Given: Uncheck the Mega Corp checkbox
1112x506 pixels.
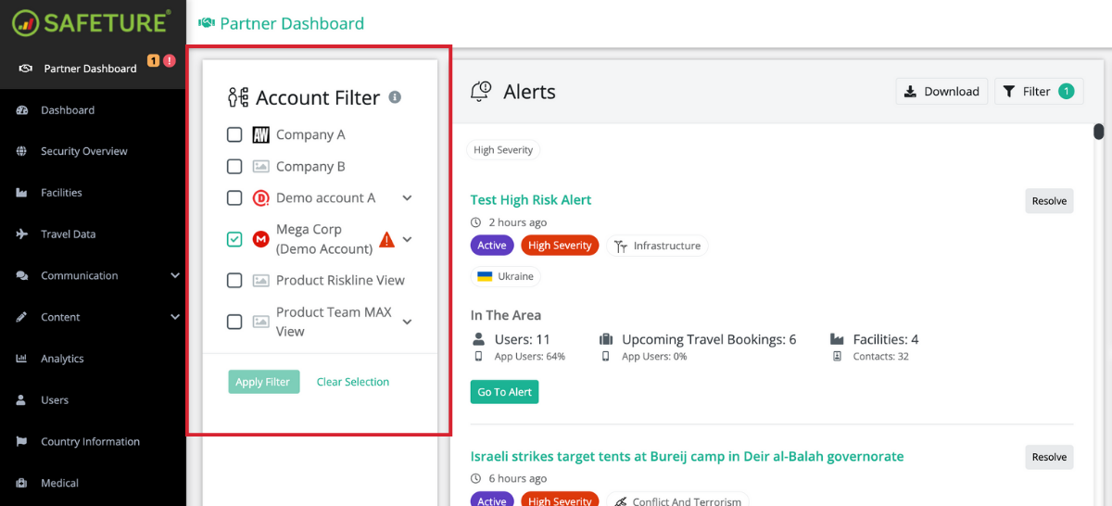Looking at the screenshot, I should click(234, 239).
